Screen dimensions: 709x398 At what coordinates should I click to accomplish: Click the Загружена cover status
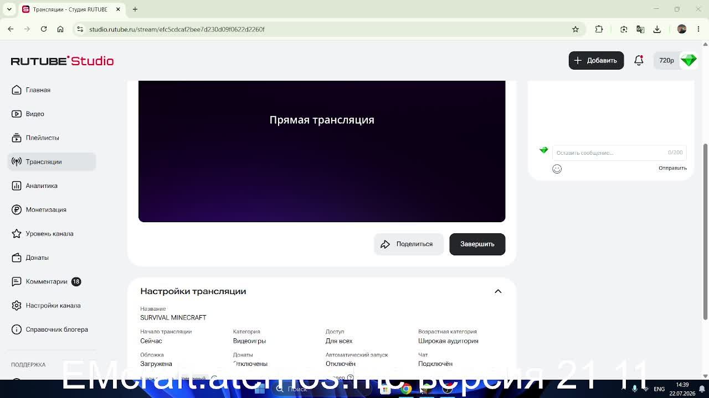156,364
